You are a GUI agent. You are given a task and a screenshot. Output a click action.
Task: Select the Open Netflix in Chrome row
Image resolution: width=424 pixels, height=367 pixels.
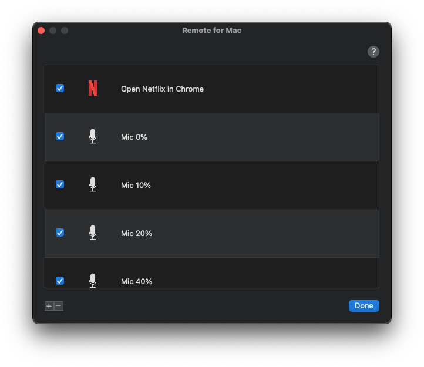[x=162, y=89]
